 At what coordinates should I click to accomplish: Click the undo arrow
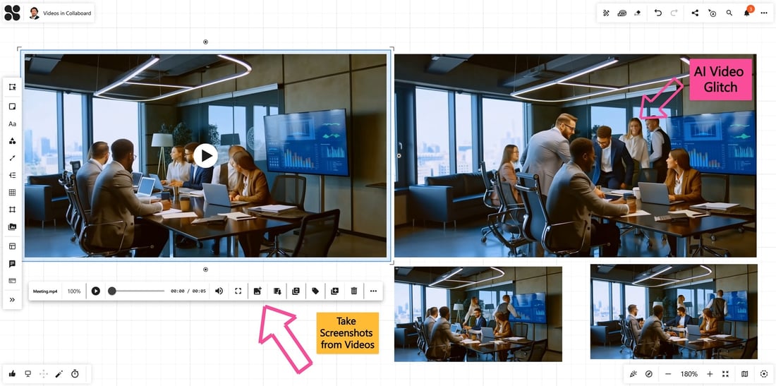point(657,13)
